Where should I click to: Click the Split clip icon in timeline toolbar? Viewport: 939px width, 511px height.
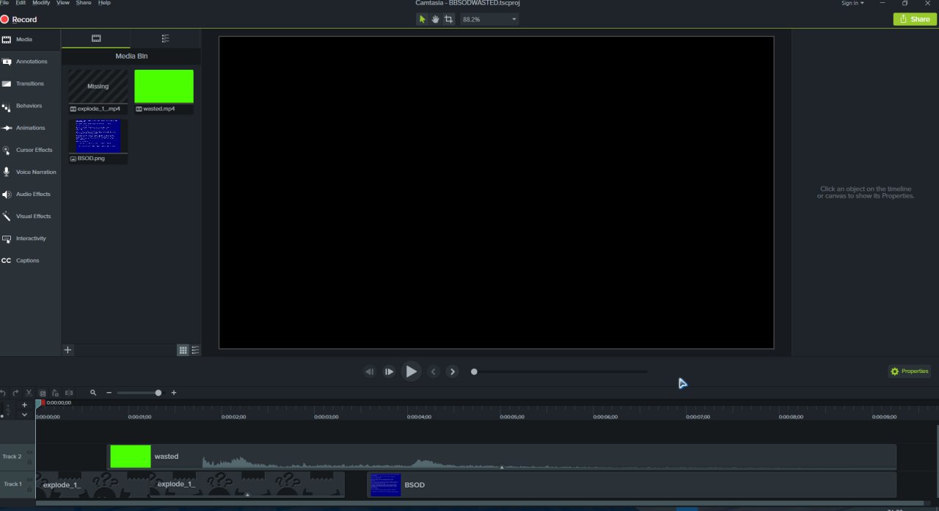pos(69,394)
